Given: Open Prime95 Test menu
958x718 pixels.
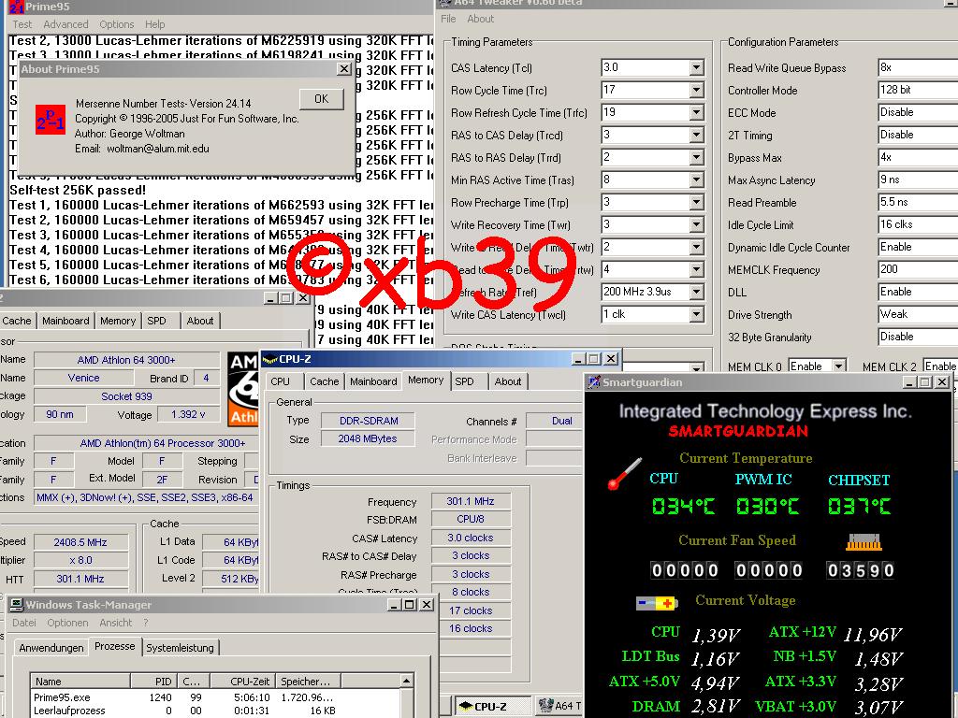Looking at the screenshot, I should point(22,24).
